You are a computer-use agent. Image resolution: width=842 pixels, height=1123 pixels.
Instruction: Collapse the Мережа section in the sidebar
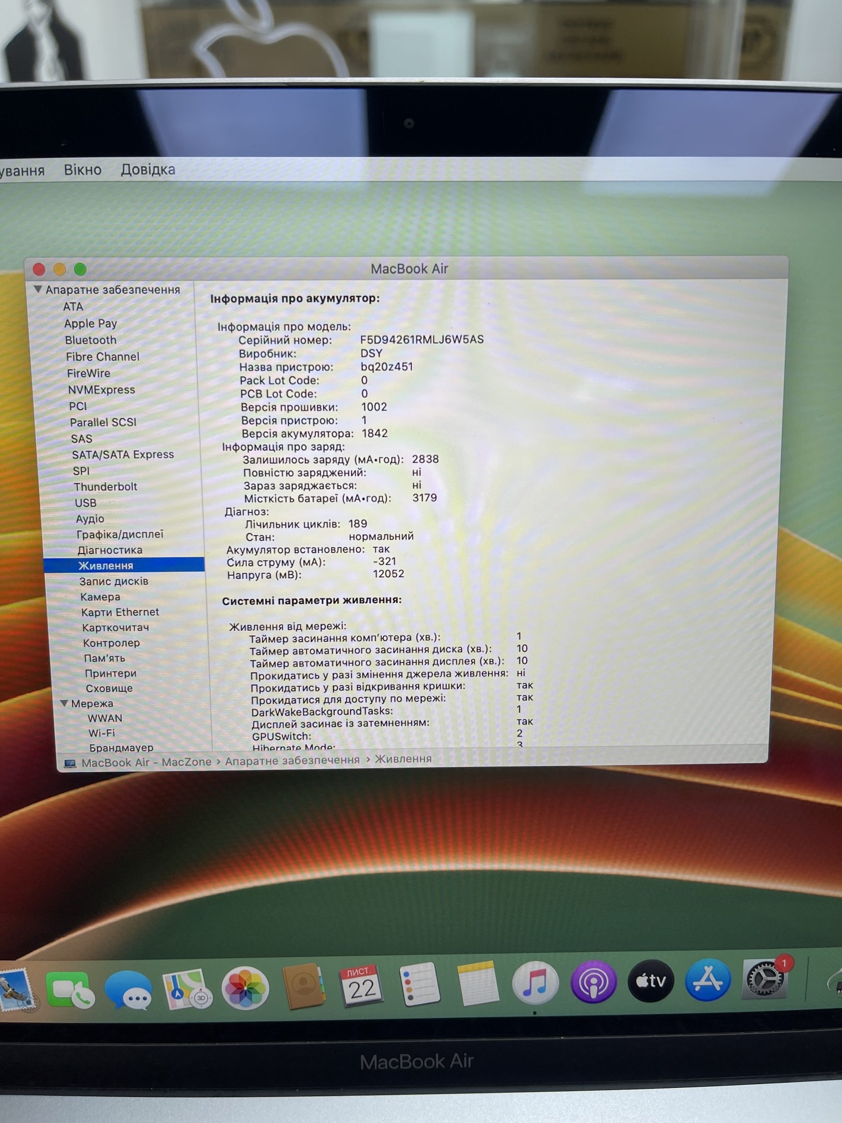pyautogui.click(x=64, y=704)
